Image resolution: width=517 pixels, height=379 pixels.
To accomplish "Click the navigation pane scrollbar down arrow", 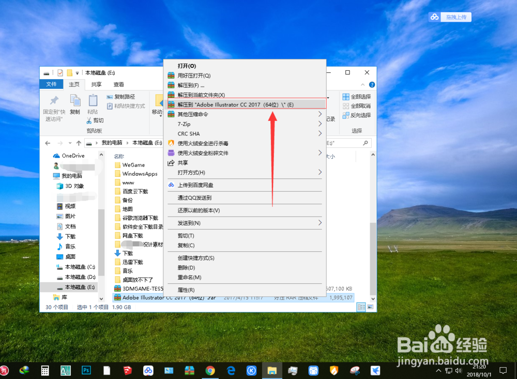I will pyautogui.click(x=101, y=298).
